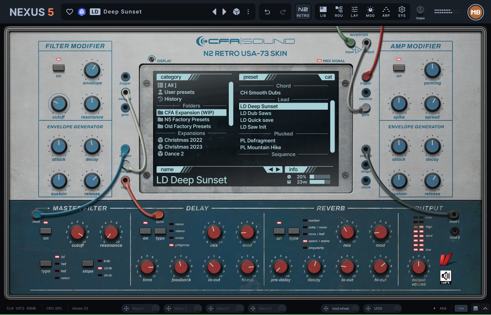Click the Amp Modifier panning knob
Image resolution: width=491 pixels, height=315 pixels.
tap(432, 70)
